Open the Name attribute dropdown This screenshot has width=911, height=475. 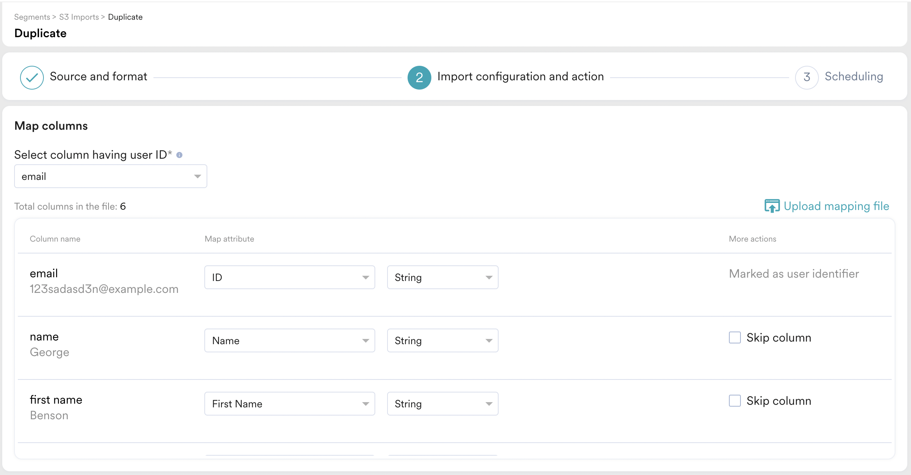click(x=290, y=340)
